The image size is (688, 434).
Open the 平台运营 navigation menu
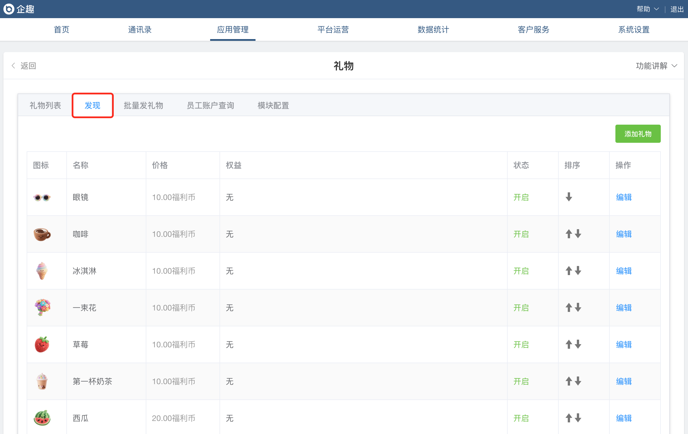333,29
